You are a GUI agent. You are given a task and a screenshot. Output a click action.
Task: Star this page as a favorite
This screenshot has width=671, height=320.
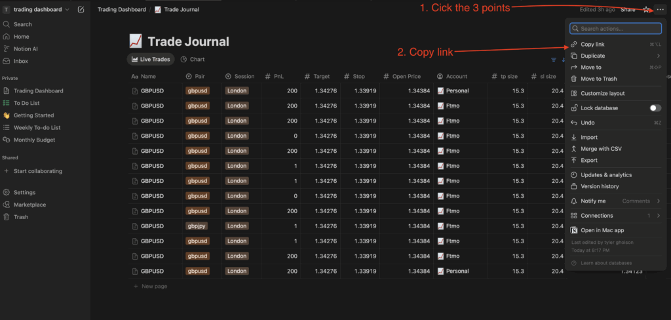tap(647, 10)
